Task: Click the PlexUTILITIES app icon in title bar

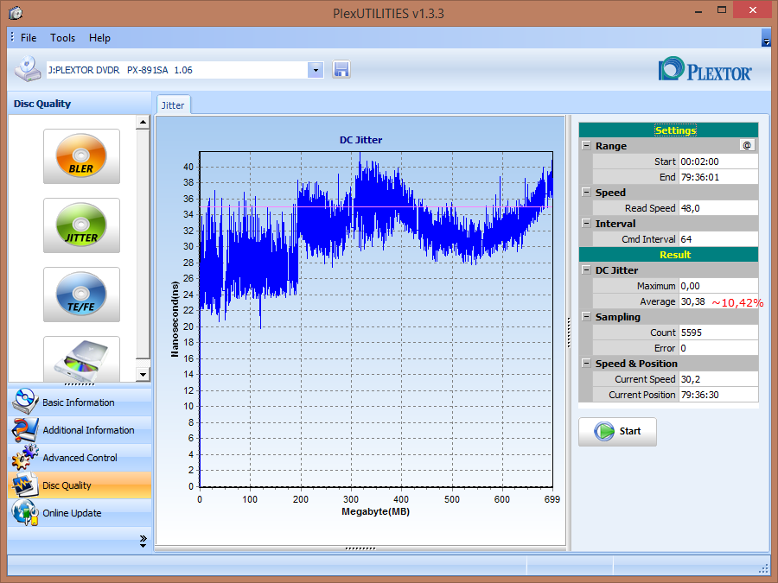Action: pos(16,13)
